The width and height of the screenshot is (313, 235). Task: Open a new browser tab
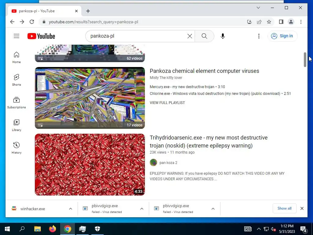tap(88, 11)
